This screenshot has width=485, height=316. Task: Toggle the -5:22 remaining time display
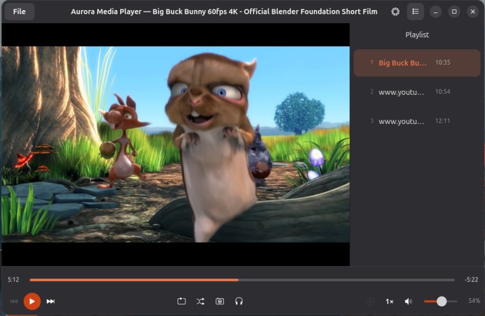(x=471, y=279)
